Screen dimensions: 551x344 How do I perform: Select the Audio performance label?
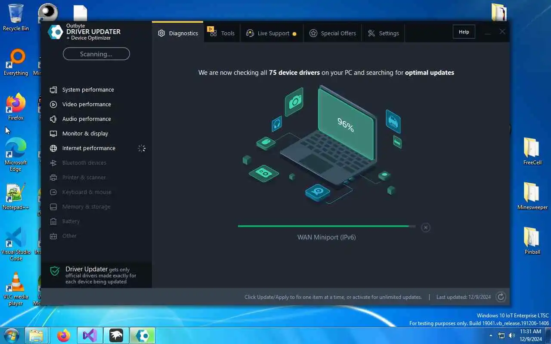(x=87, y=119)
